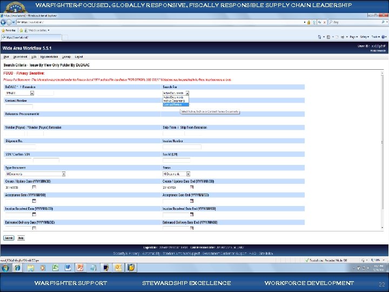Click the Refresh icon in address bar
389x292 pixels.
(x=319, y=22)
